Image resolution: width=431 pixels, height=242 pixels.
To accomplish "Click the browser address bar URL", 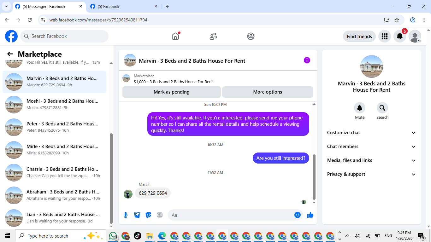I will tap(98, 20).
